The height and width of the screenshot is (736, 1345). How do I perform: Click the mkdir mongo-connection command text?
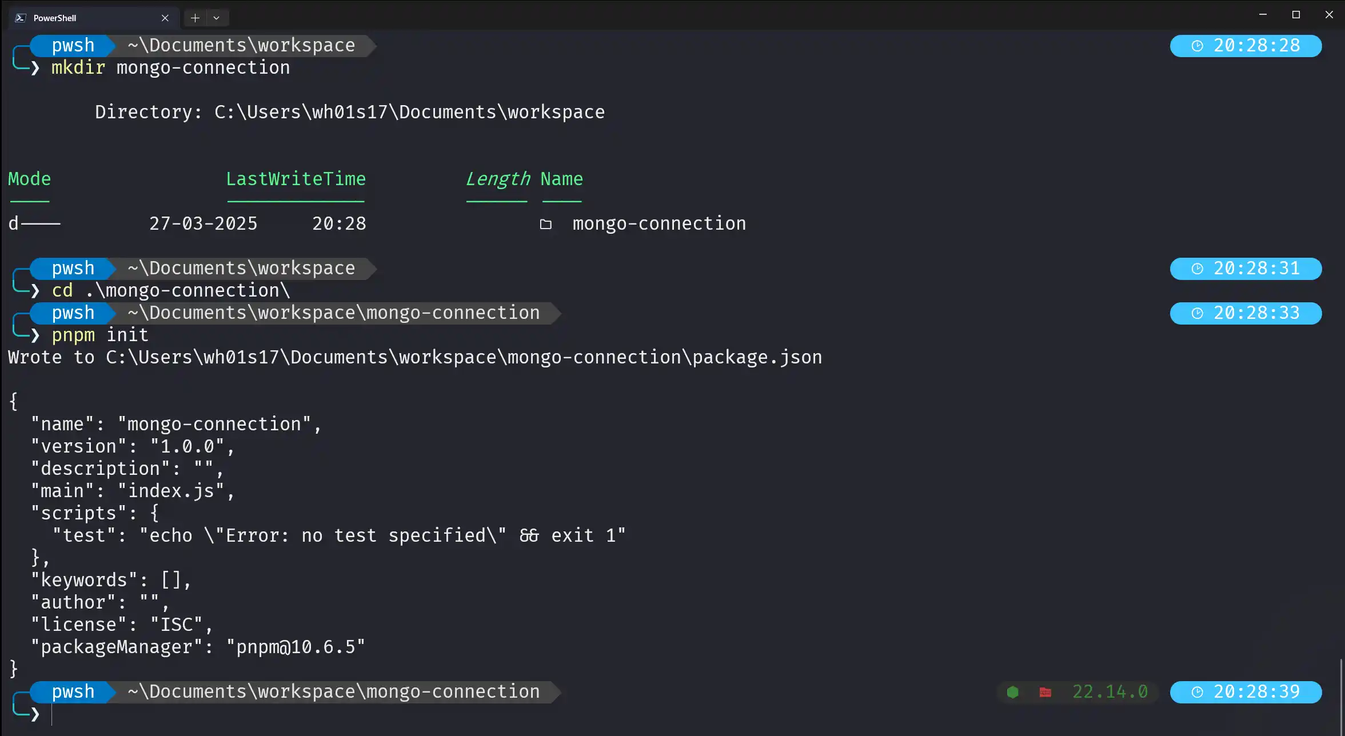click(170, 68)
